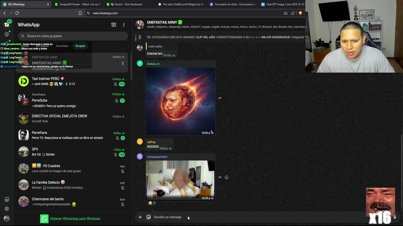Click the WhatsApp logo beside Obtener WhatsApp
The height and width of the screenshot is (226, 403).
pos(44,219)
